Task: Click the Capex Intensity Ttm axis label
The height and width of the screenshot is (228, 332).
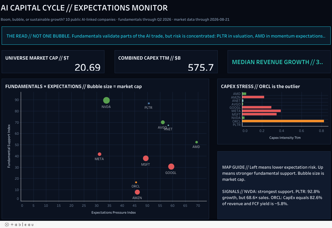Action: pyautogui.click(x=285, y=138)
